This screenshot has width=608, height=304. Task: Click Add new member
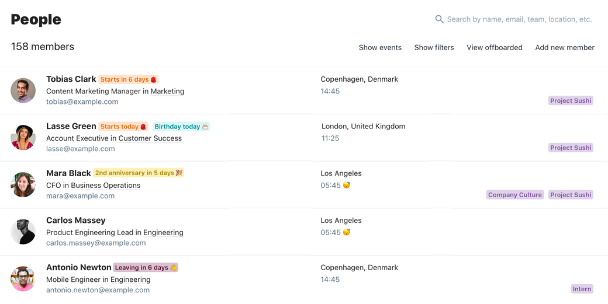pyautogui.click(x=565, y=47)
